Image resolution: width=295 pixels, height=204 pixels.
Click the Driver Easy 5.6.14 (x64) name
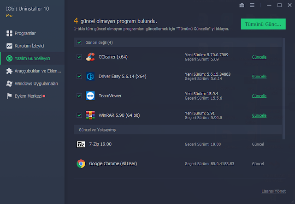click(122, 76)
